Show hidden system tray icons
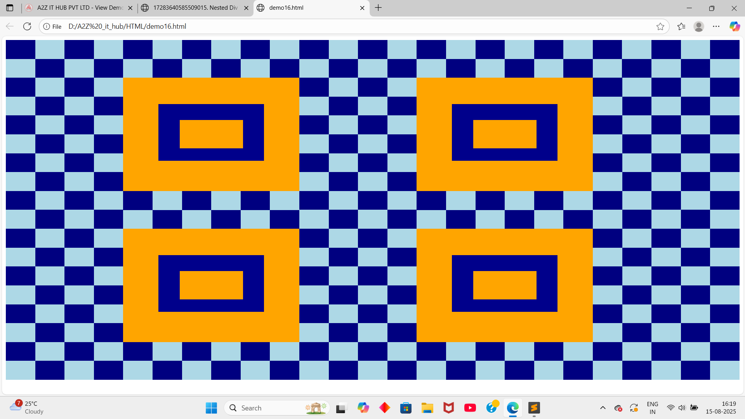Screen dimensions: 745x419 pos(603,408)
